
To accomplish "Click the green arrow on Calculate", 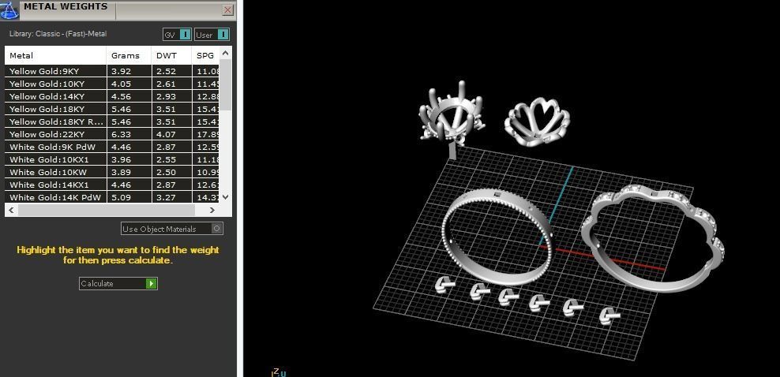I will [152, 284].
